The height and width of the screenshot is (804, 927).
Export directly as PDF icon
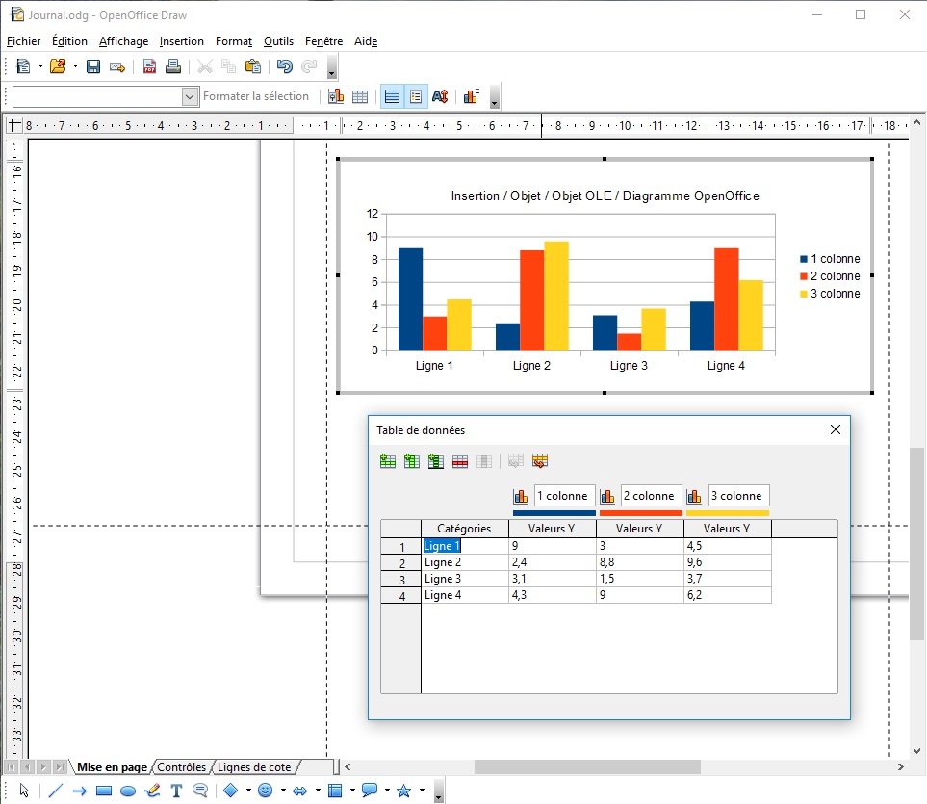click(x=149, y=66)
